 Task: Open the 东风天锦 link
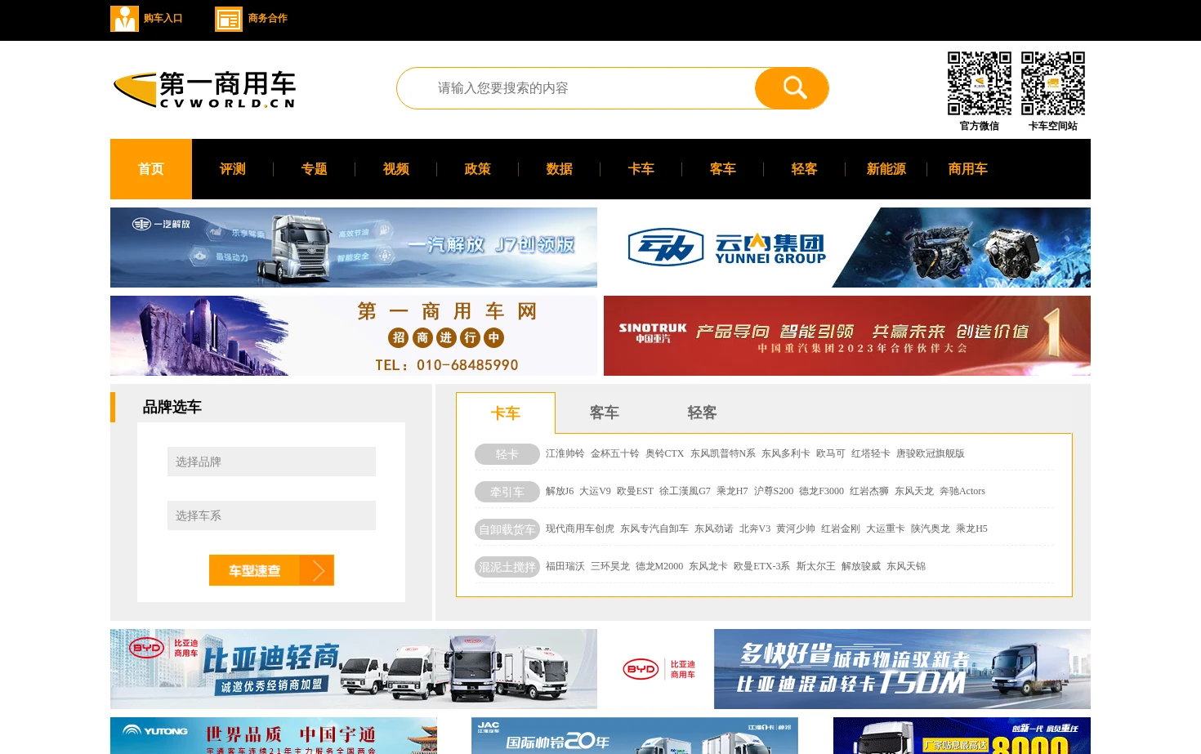[906, 566]
